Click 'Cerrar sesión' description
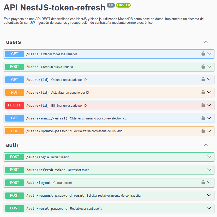Image resolution: width=217 pixels, height=217 pixels. pos(63,183)
